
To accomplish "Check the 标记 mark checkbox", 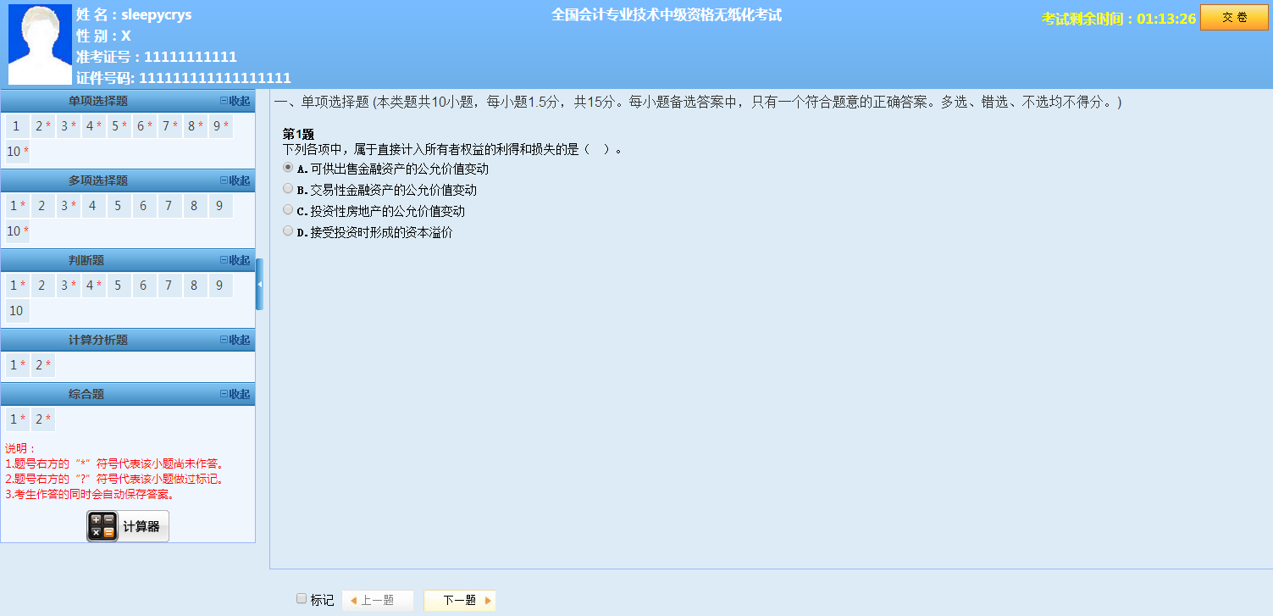I will 301,599.
